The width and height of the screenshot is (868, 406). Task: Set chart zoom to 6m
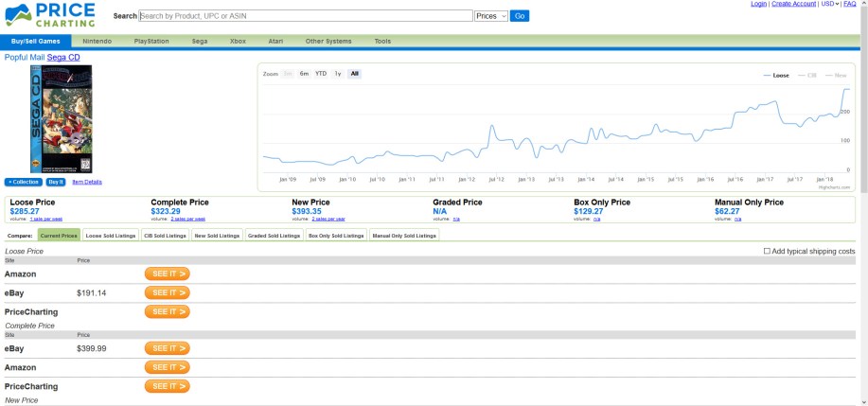[304, 74]
